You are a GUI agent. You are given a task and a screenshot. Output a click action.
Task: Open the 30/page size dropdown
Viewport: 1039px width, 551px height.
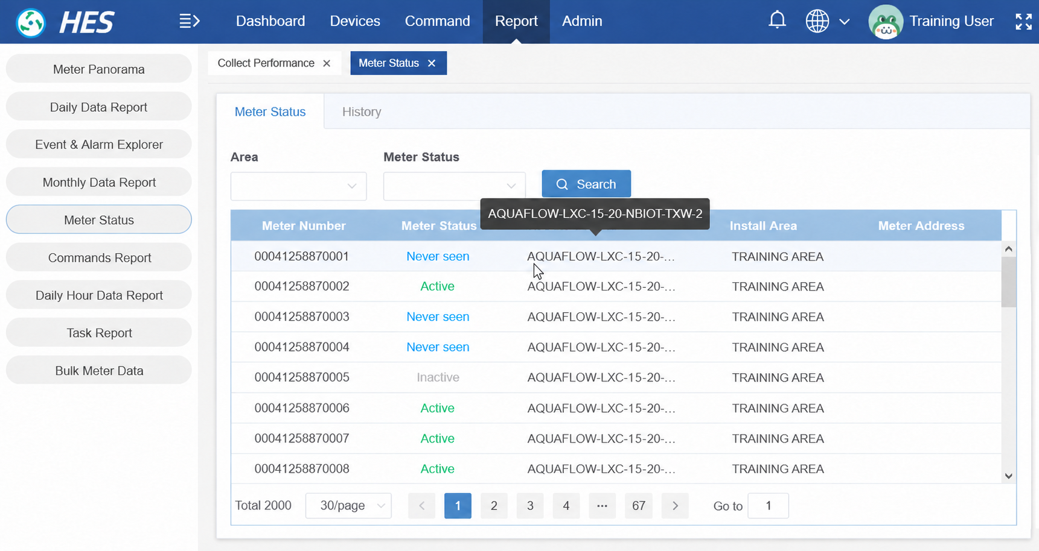pos(348,506)
